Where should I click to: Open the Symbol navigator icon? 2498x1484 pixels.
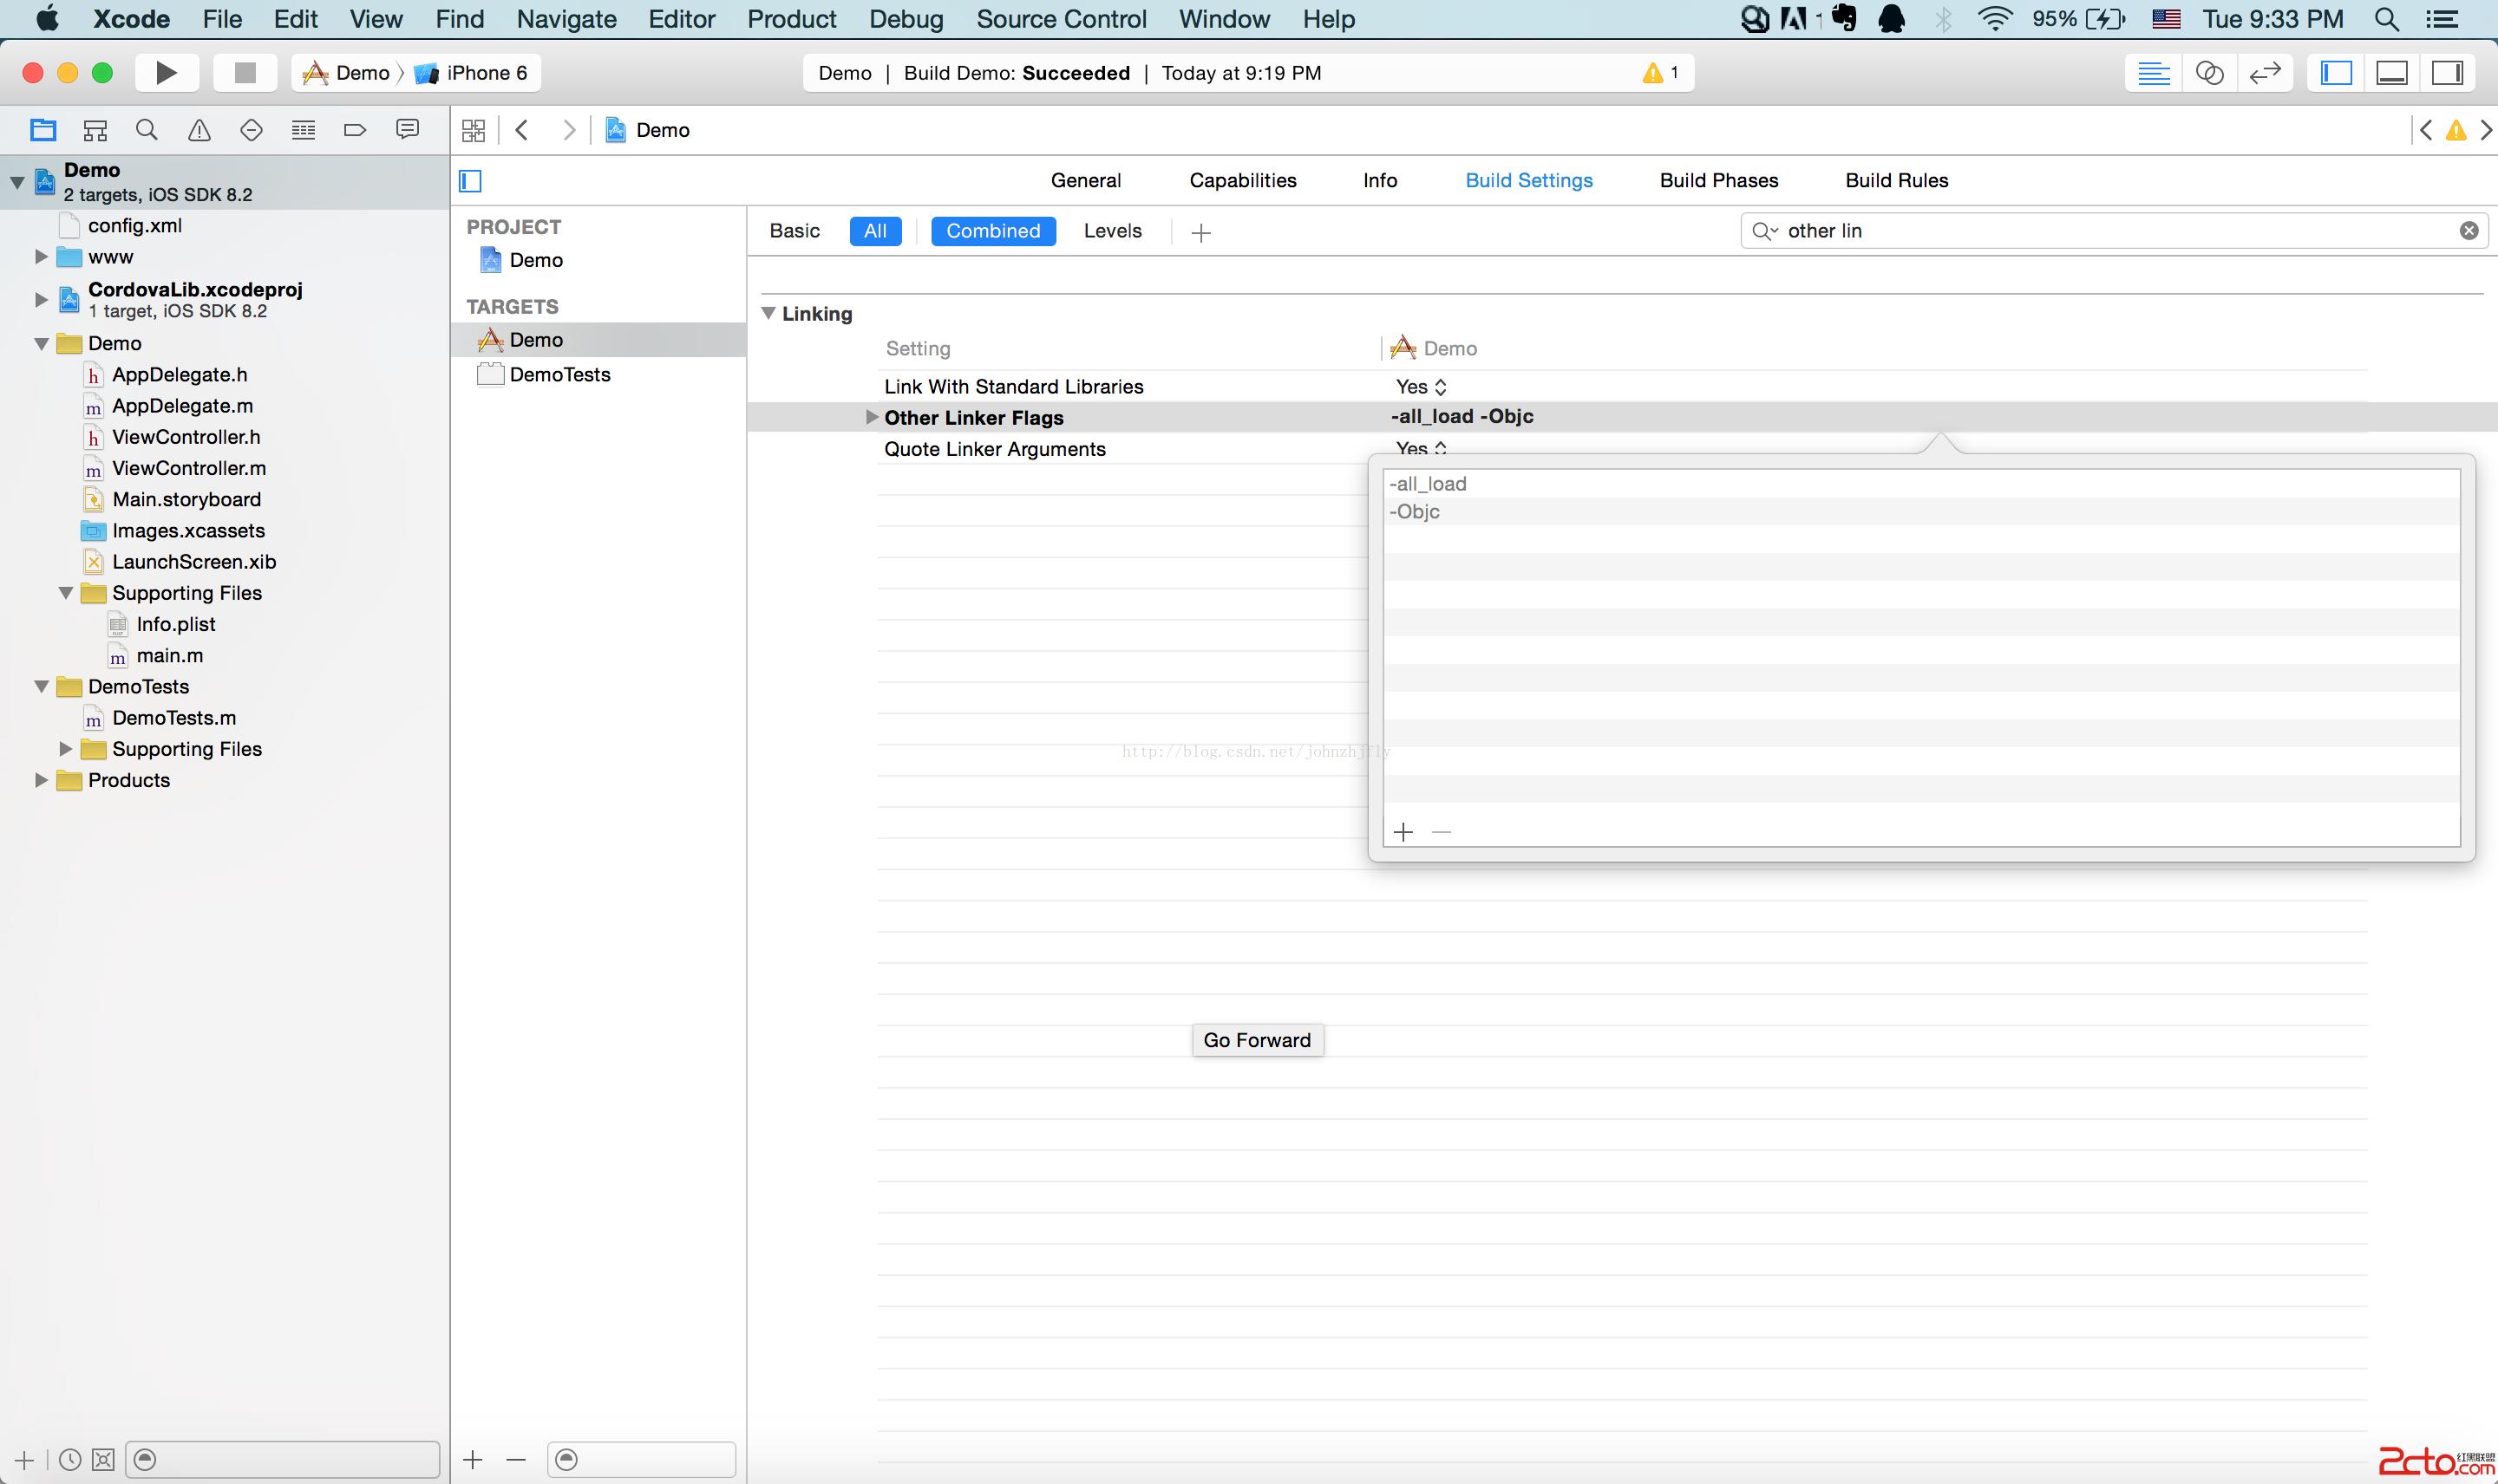click(x=95, y=130)
